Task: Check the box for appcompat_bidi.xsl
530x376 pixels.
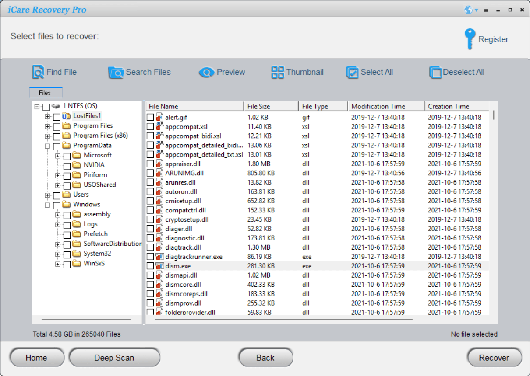Action: (x=150, y=136)
